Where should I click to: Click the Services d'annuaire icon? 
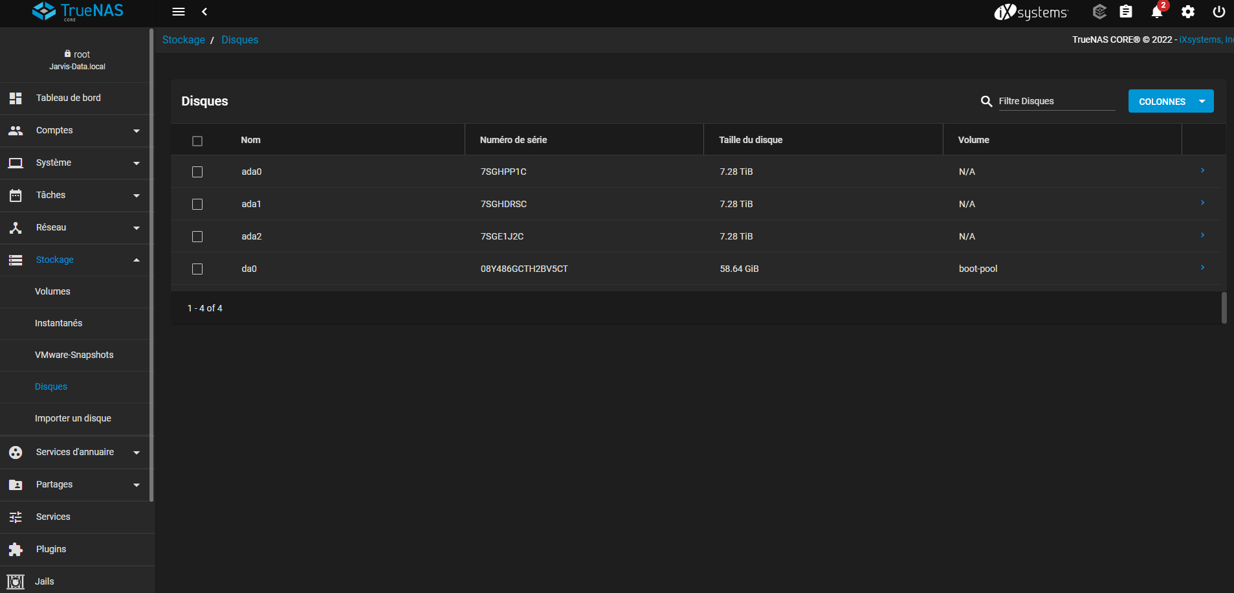tap(16, 453)
